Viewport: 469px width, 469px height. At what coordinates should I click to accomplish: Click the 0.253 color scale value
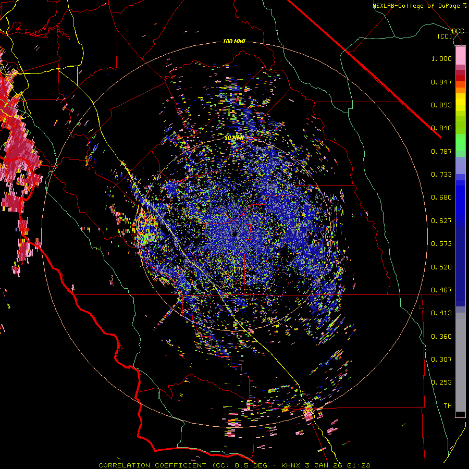pyautogui.click(x=441, y=382)
